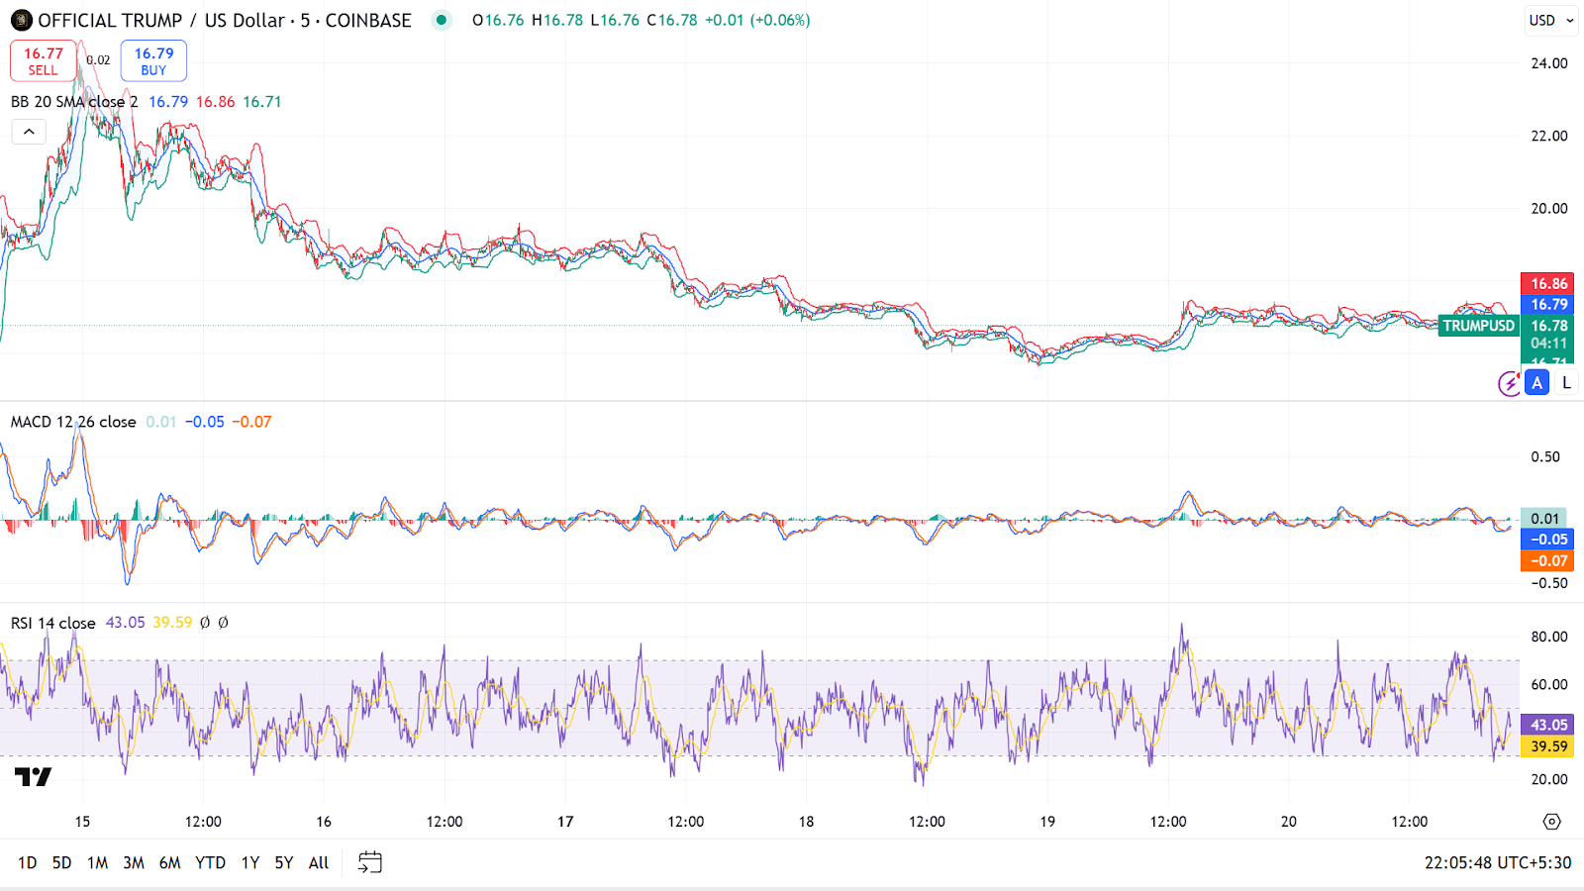The width and height of the screenshot is (1584, 891).
Task: Collapse the indicator legend with the chevron
Action: [29, 132]
